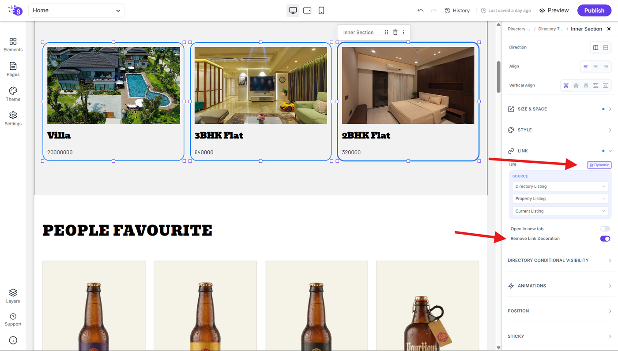The width and height of the screenshot is (618, 351).
Task: Click the undo arrow in the top bar
Action: coord(421,11)
